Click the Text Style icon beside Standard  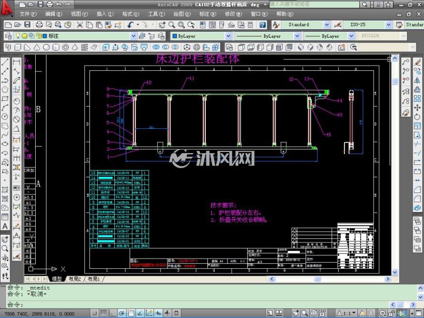click(276, 25)
